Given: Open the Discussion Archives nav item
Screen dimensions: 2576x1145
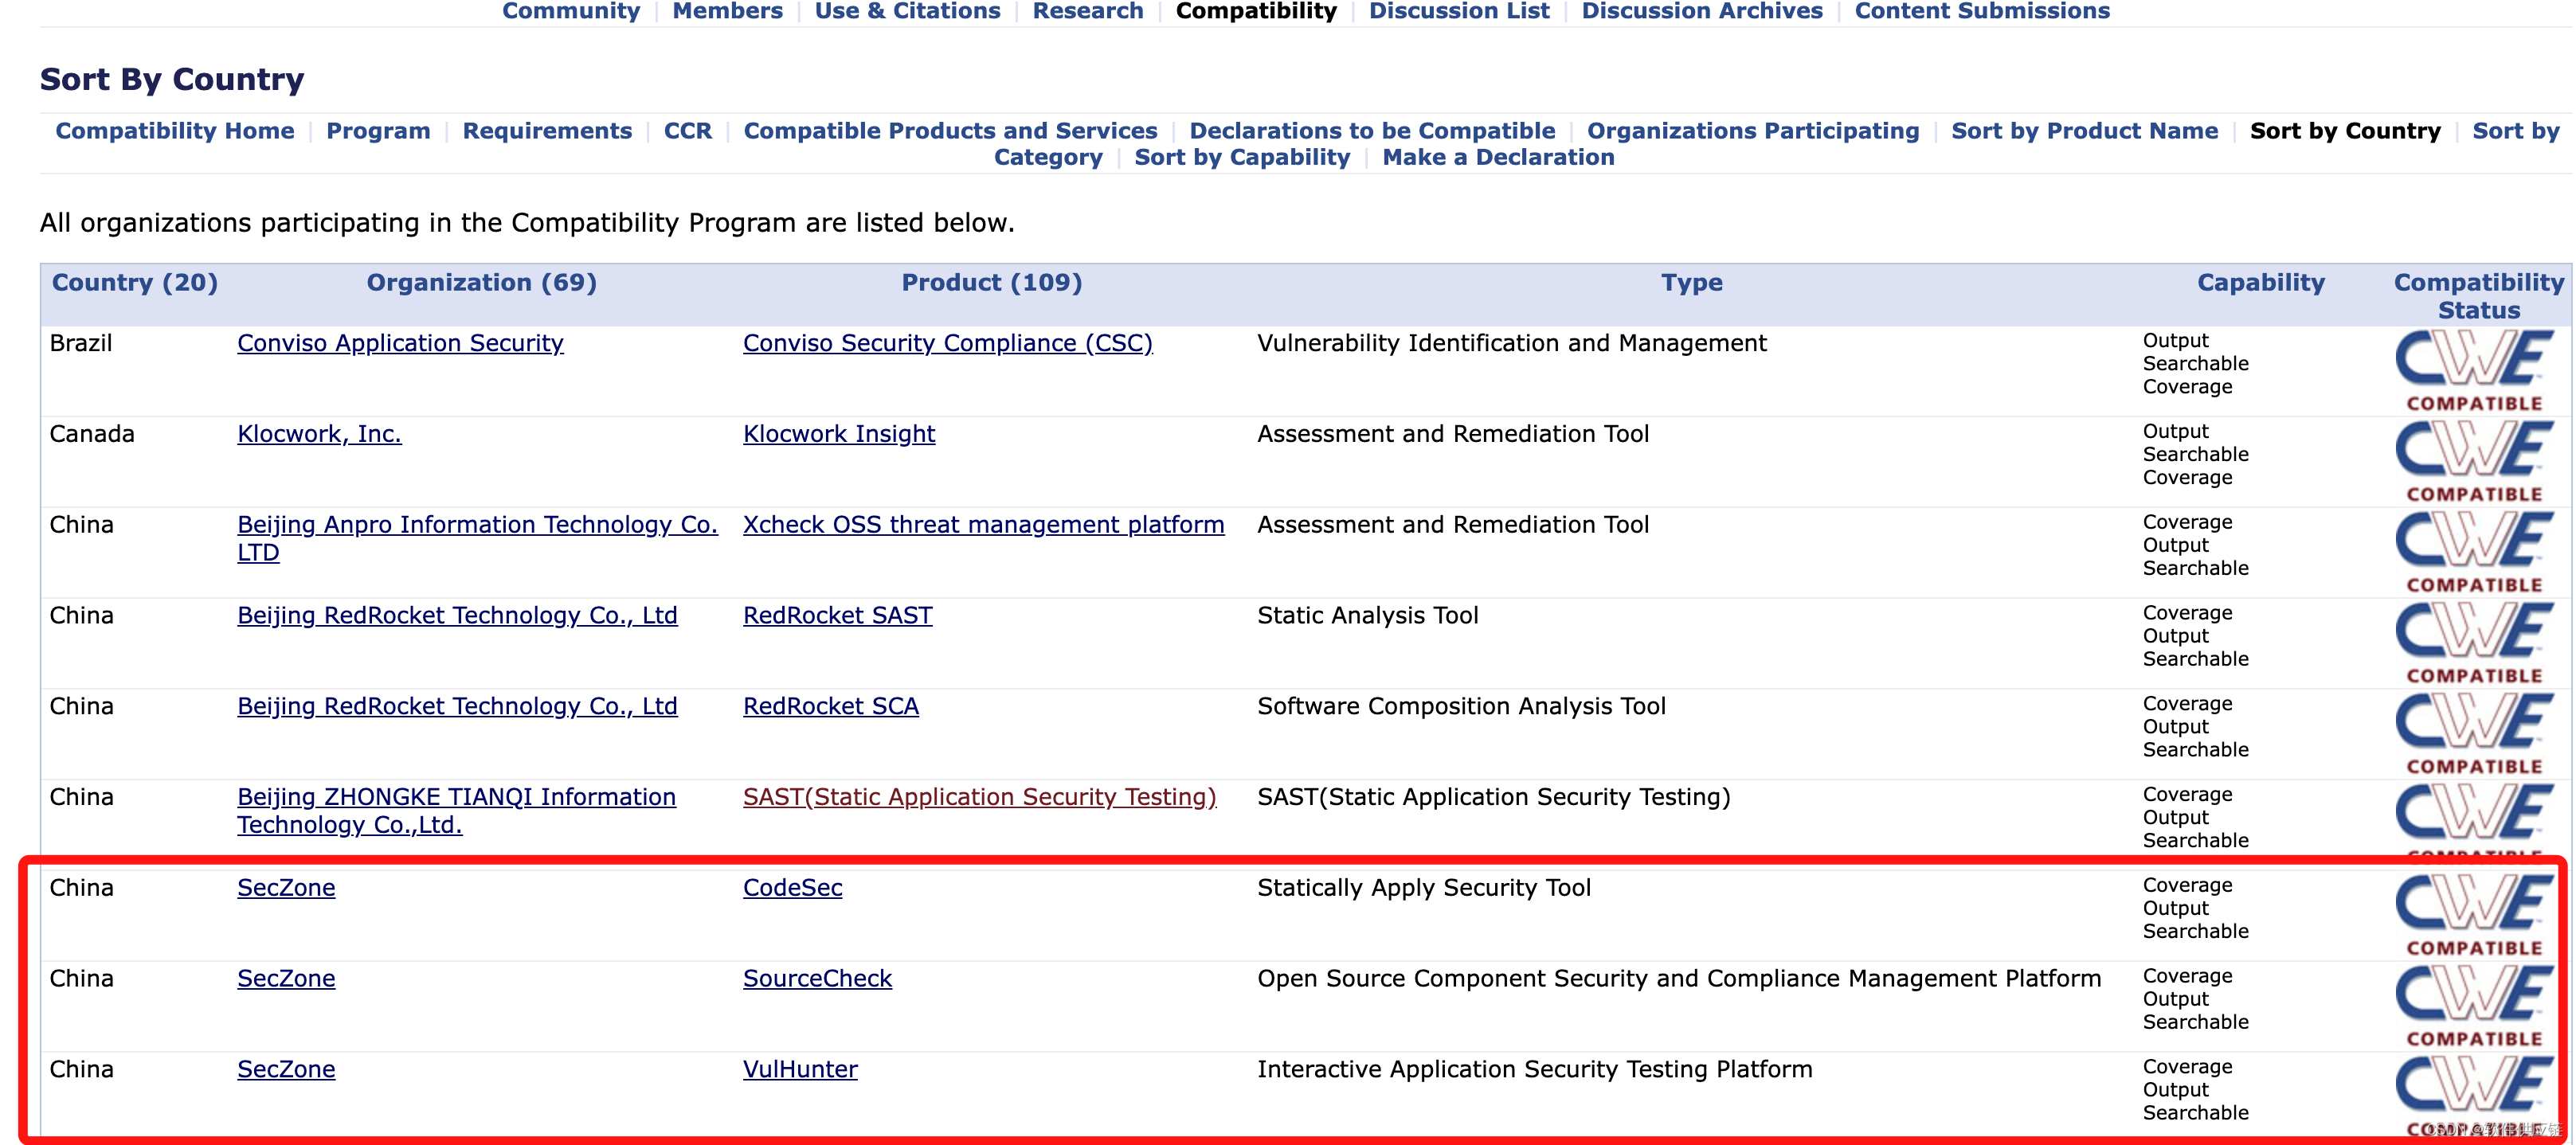Looking at the screenshot, I should point(1702,11).
